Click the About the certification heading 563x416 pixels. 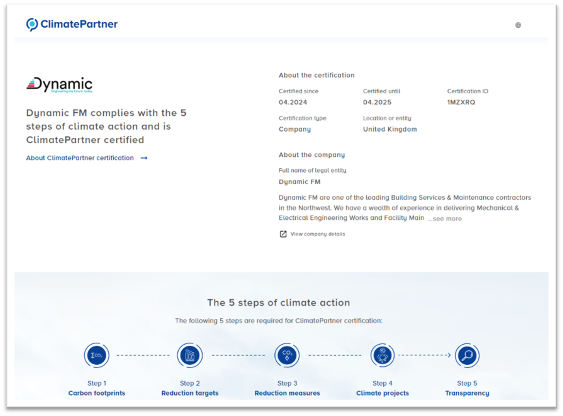click(316, 75)
